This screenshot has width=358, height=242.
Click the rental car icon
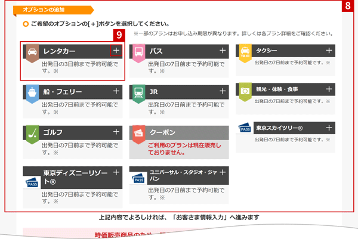click(32, 52)
